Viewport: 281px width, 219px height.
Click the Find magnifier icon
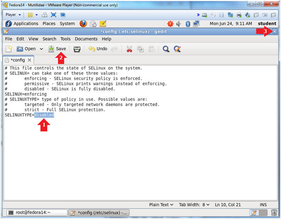click(x=166, y=49)
